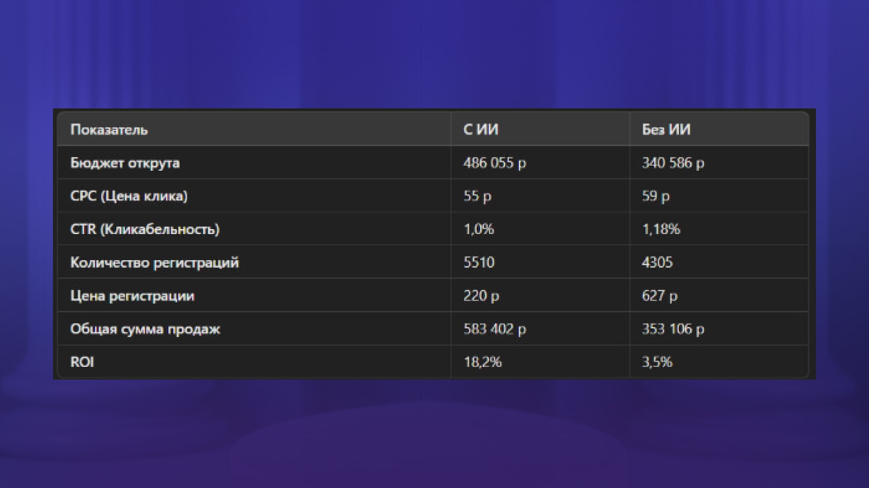Select the 583 402 р sales cell
The height and width of the screenshot is (488, 869).
495,329
